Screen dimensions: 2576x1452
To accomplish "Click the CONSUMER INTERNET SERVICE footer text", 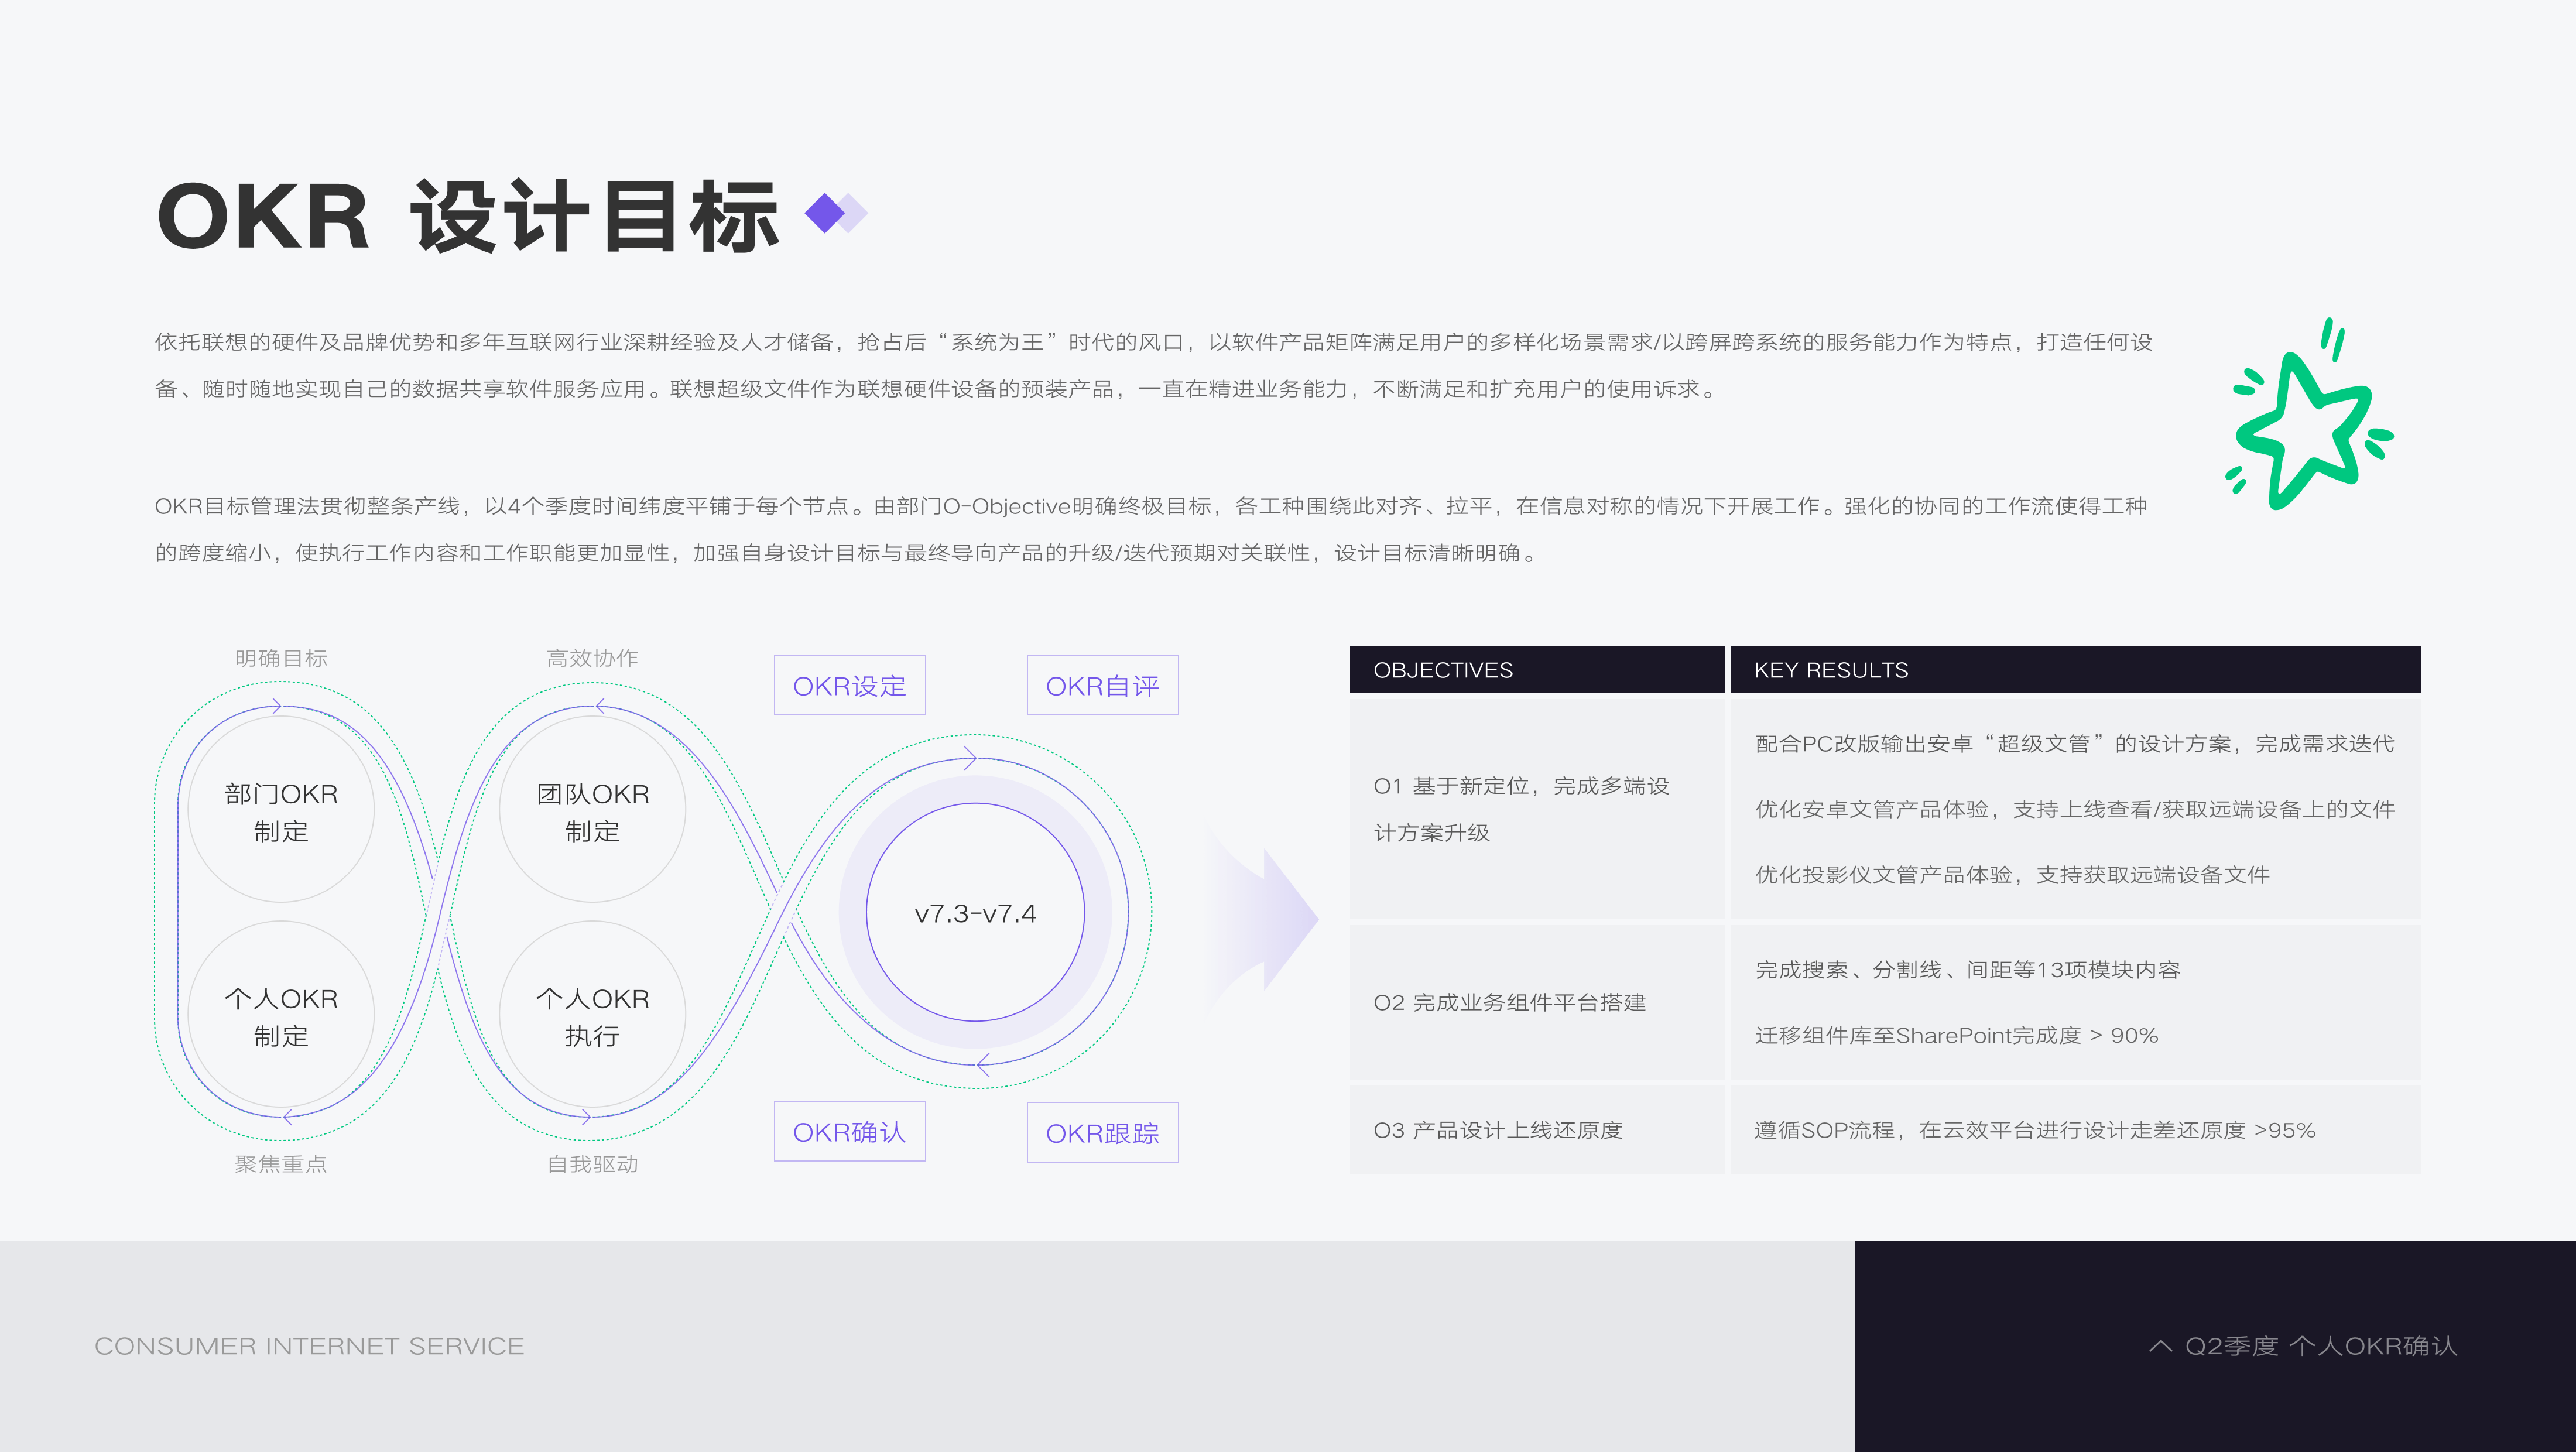I will click(x=309, y=1346).
